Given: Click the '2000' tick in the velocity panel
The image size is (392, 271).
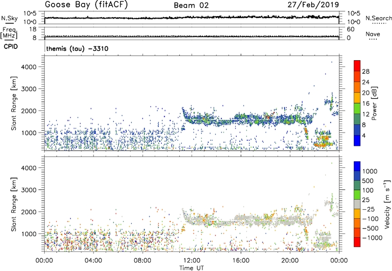Looking at the screenshot, I should pyautogui.click(x=29, y=212).
